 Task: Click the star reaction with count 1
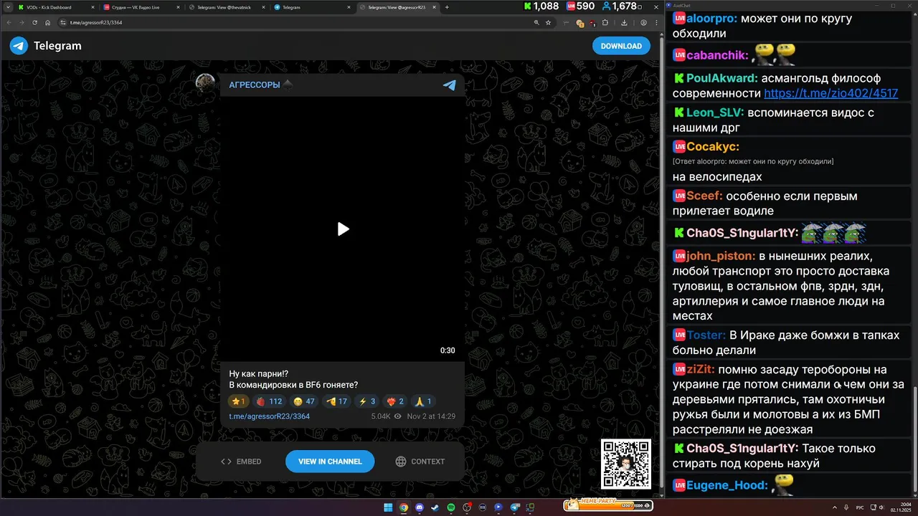(239, 401)
